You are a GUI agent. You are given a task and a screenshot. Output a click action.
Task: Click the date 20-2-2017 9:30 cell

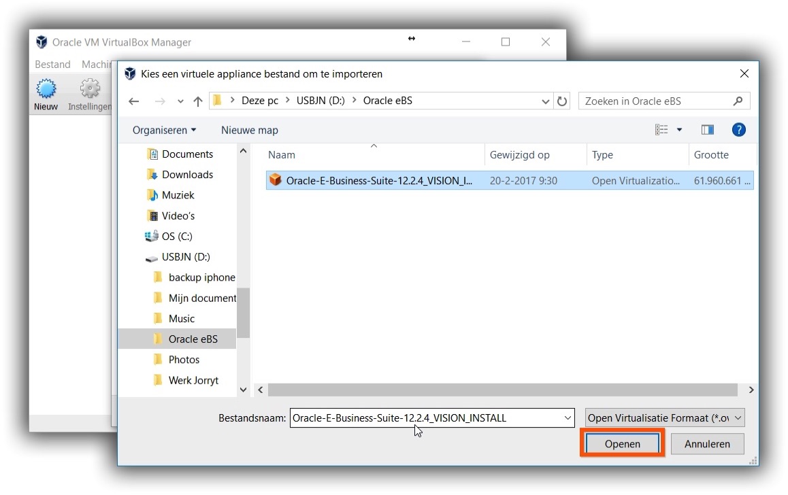[523, 181]
